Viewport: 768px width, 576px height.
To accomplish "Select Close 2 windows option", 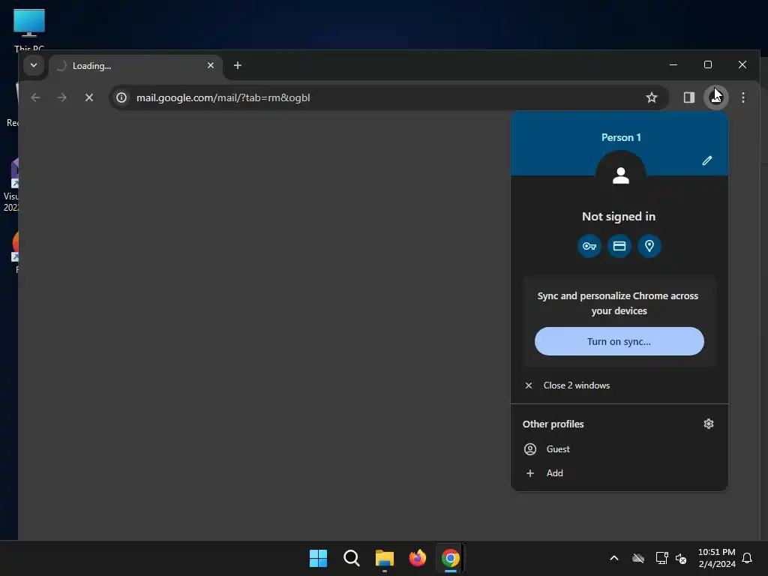I will 619,385.
